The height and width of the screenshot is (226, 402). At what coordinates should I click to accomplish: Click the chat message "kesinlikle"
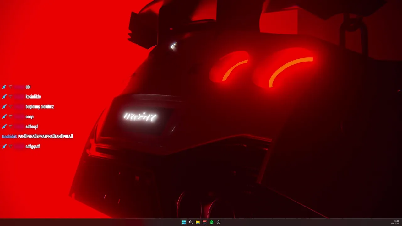coord(33,97)
